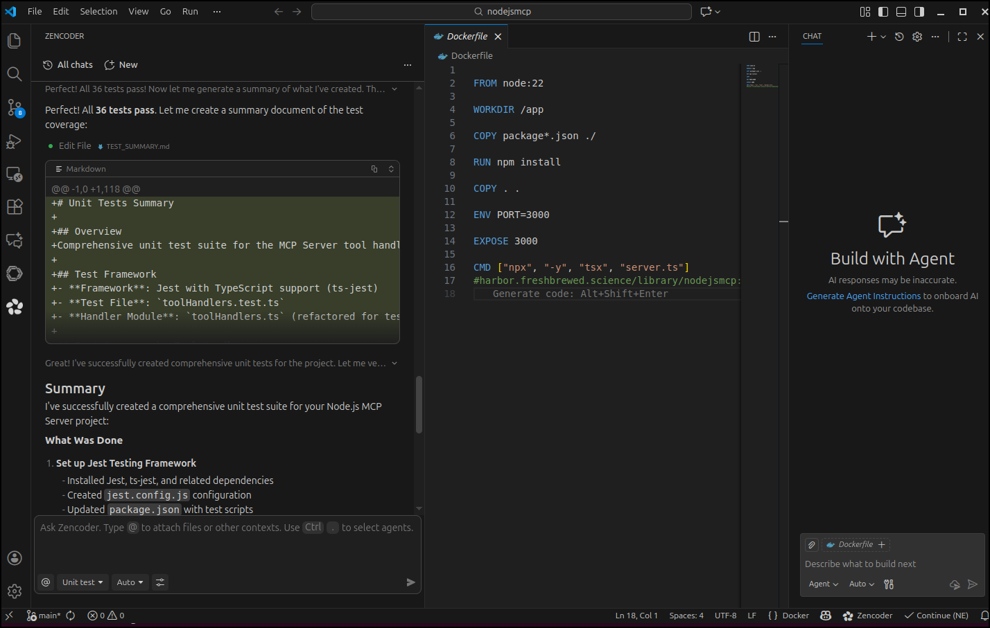Split the Dockerfile editor
Screen dimensions: 990x628
click(754, 37)
